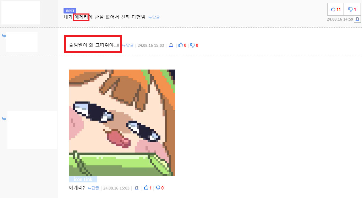362x198 pixels.
Task: Click second reply arrow beside image comment
Action: (4, 119)
